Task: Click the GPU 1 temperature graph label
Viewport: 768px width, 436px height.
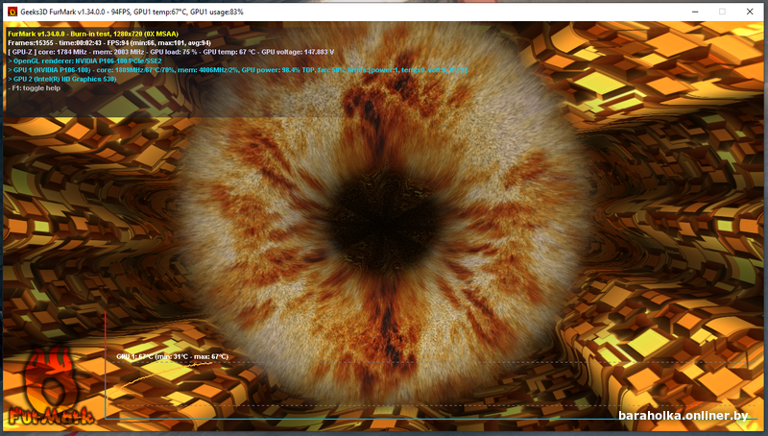Action: [173, 356]
